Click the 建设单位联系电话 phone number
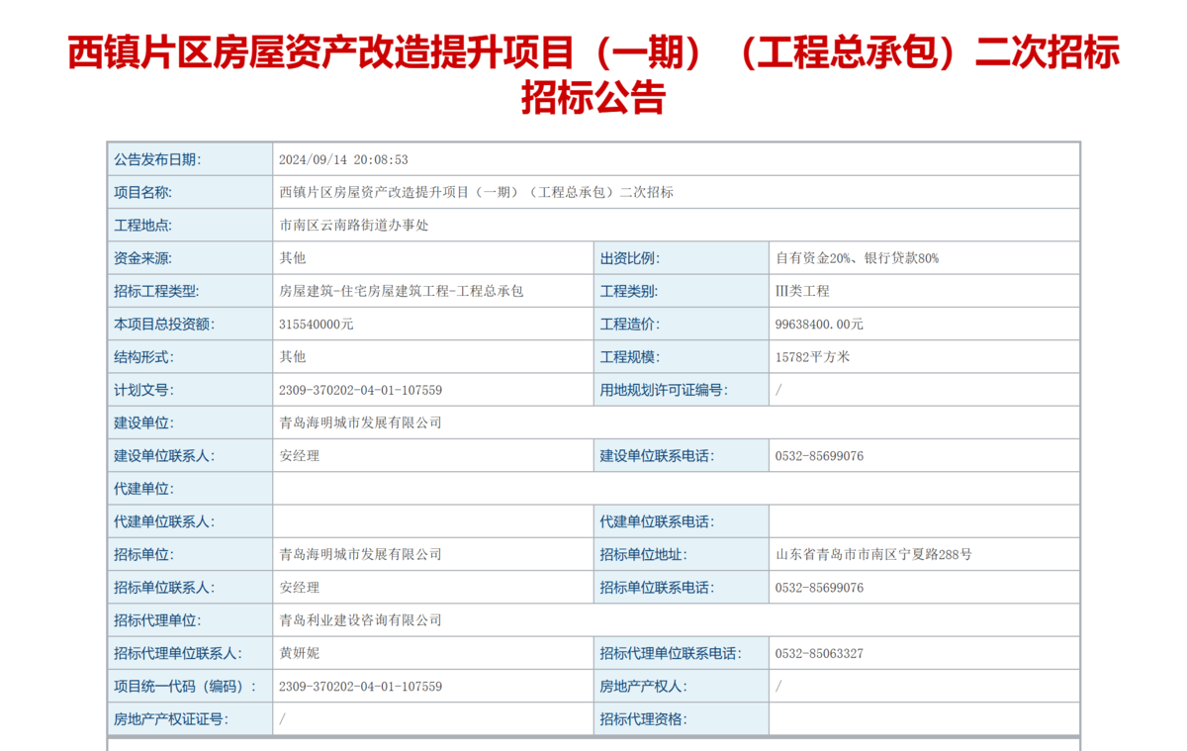The height and width of the screenshot is (751, 1187). pyautogui.click(x=819, y=456)
